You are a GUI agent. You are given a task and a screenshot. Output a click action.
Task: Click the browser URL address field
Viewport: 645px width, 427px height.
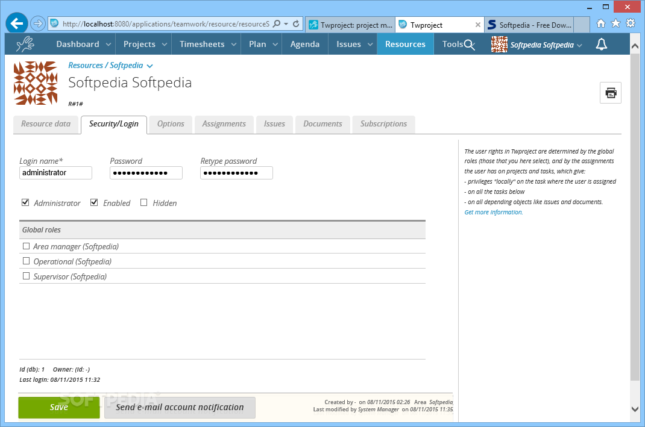pos(166,24)
